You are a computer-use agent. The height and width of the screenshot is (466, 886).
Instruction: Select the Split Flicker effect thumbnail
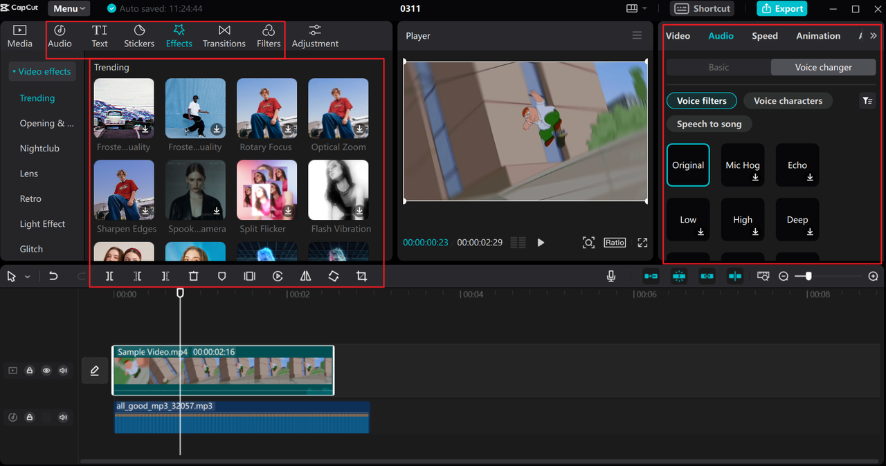click(266, 190)
